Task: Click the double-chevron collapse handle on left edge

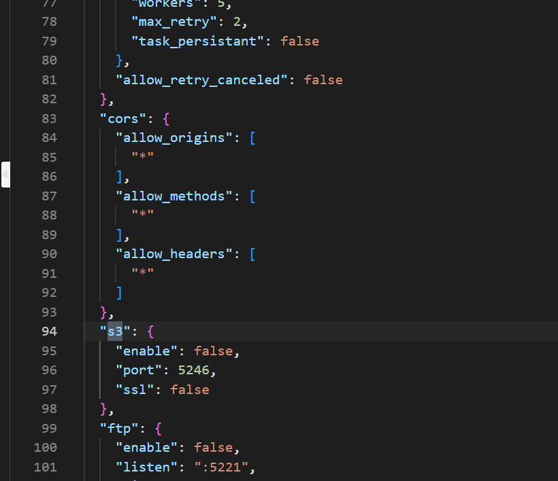Action: click(x=5, y=175)
